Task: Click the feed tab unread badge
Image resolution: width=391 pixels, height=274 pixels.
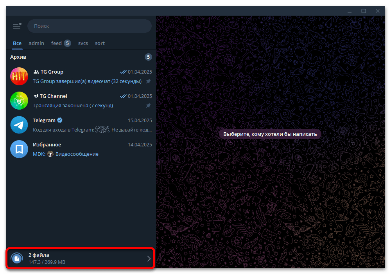Action: coord(67,43)
